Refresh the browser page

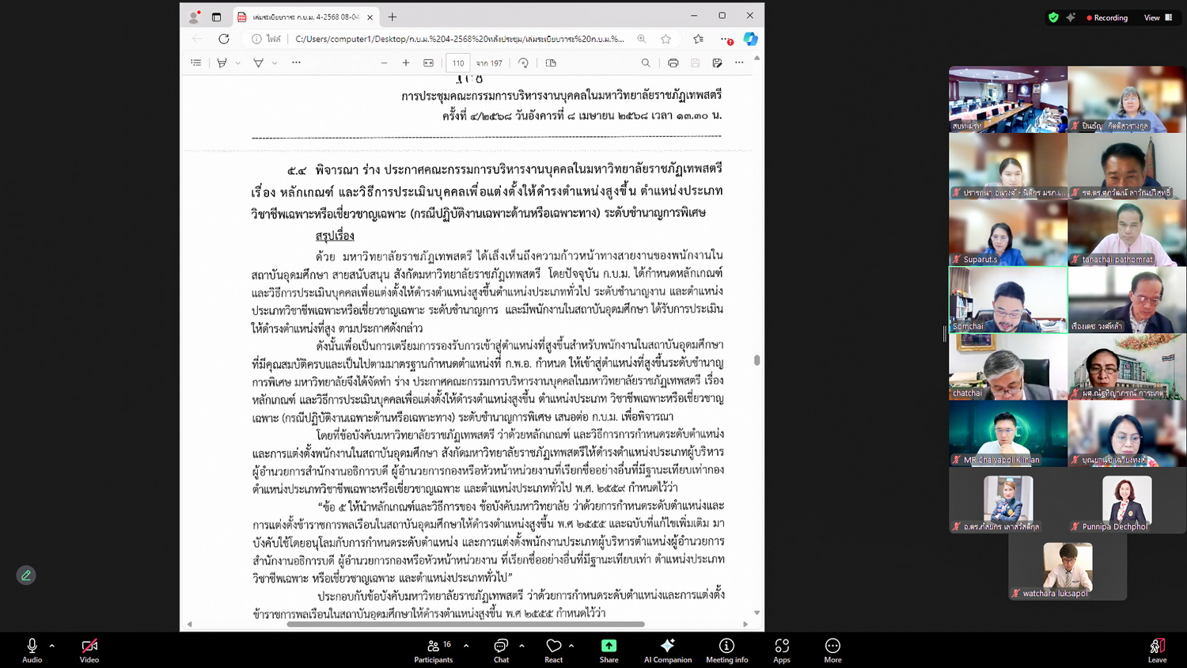[x=224, y=39]
